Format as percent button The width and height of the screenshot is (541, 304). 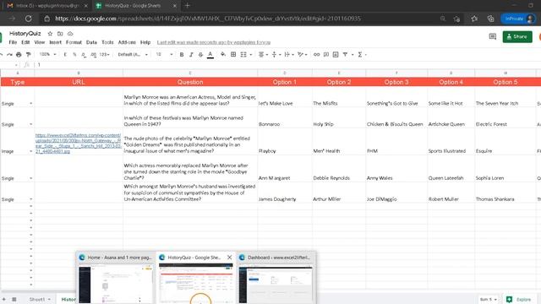tap(74, 54)
